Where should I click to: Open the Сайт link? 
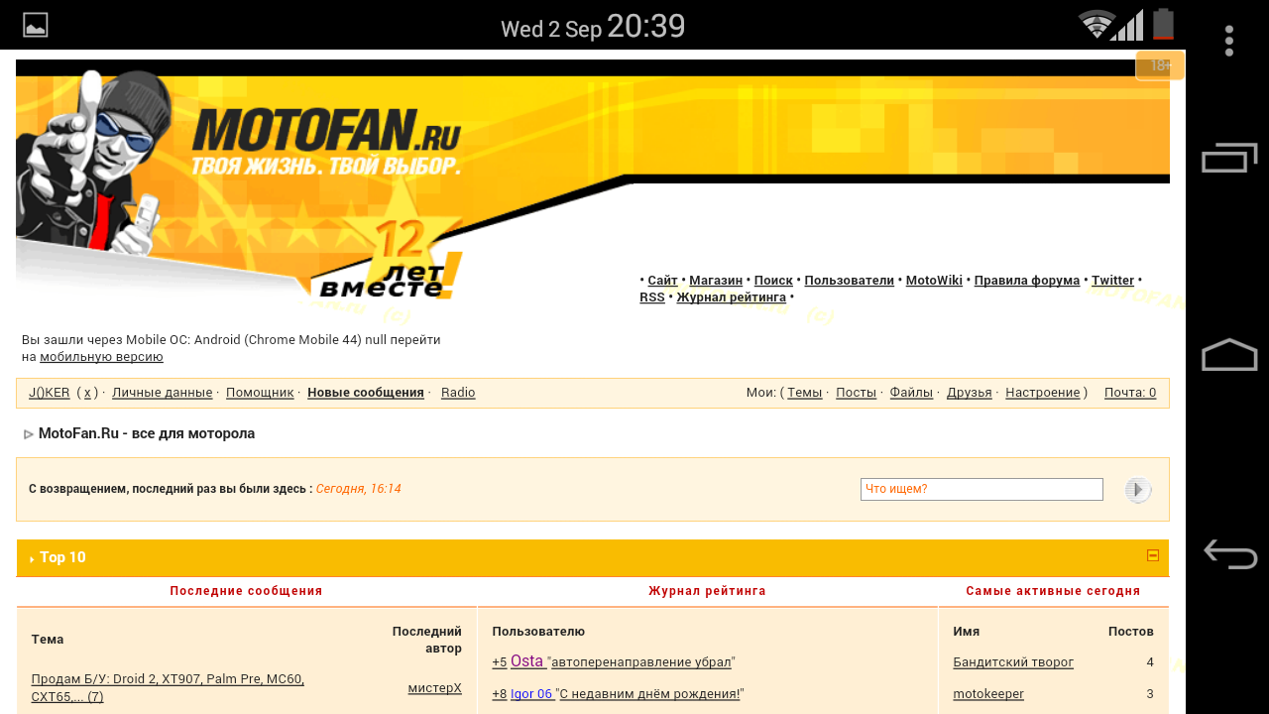point(663,281)
